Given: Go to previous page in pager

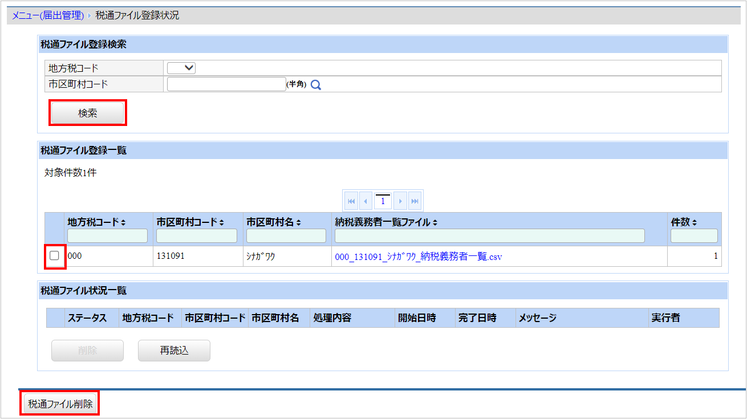Looking at the screenshot, I should coord(366,201).
